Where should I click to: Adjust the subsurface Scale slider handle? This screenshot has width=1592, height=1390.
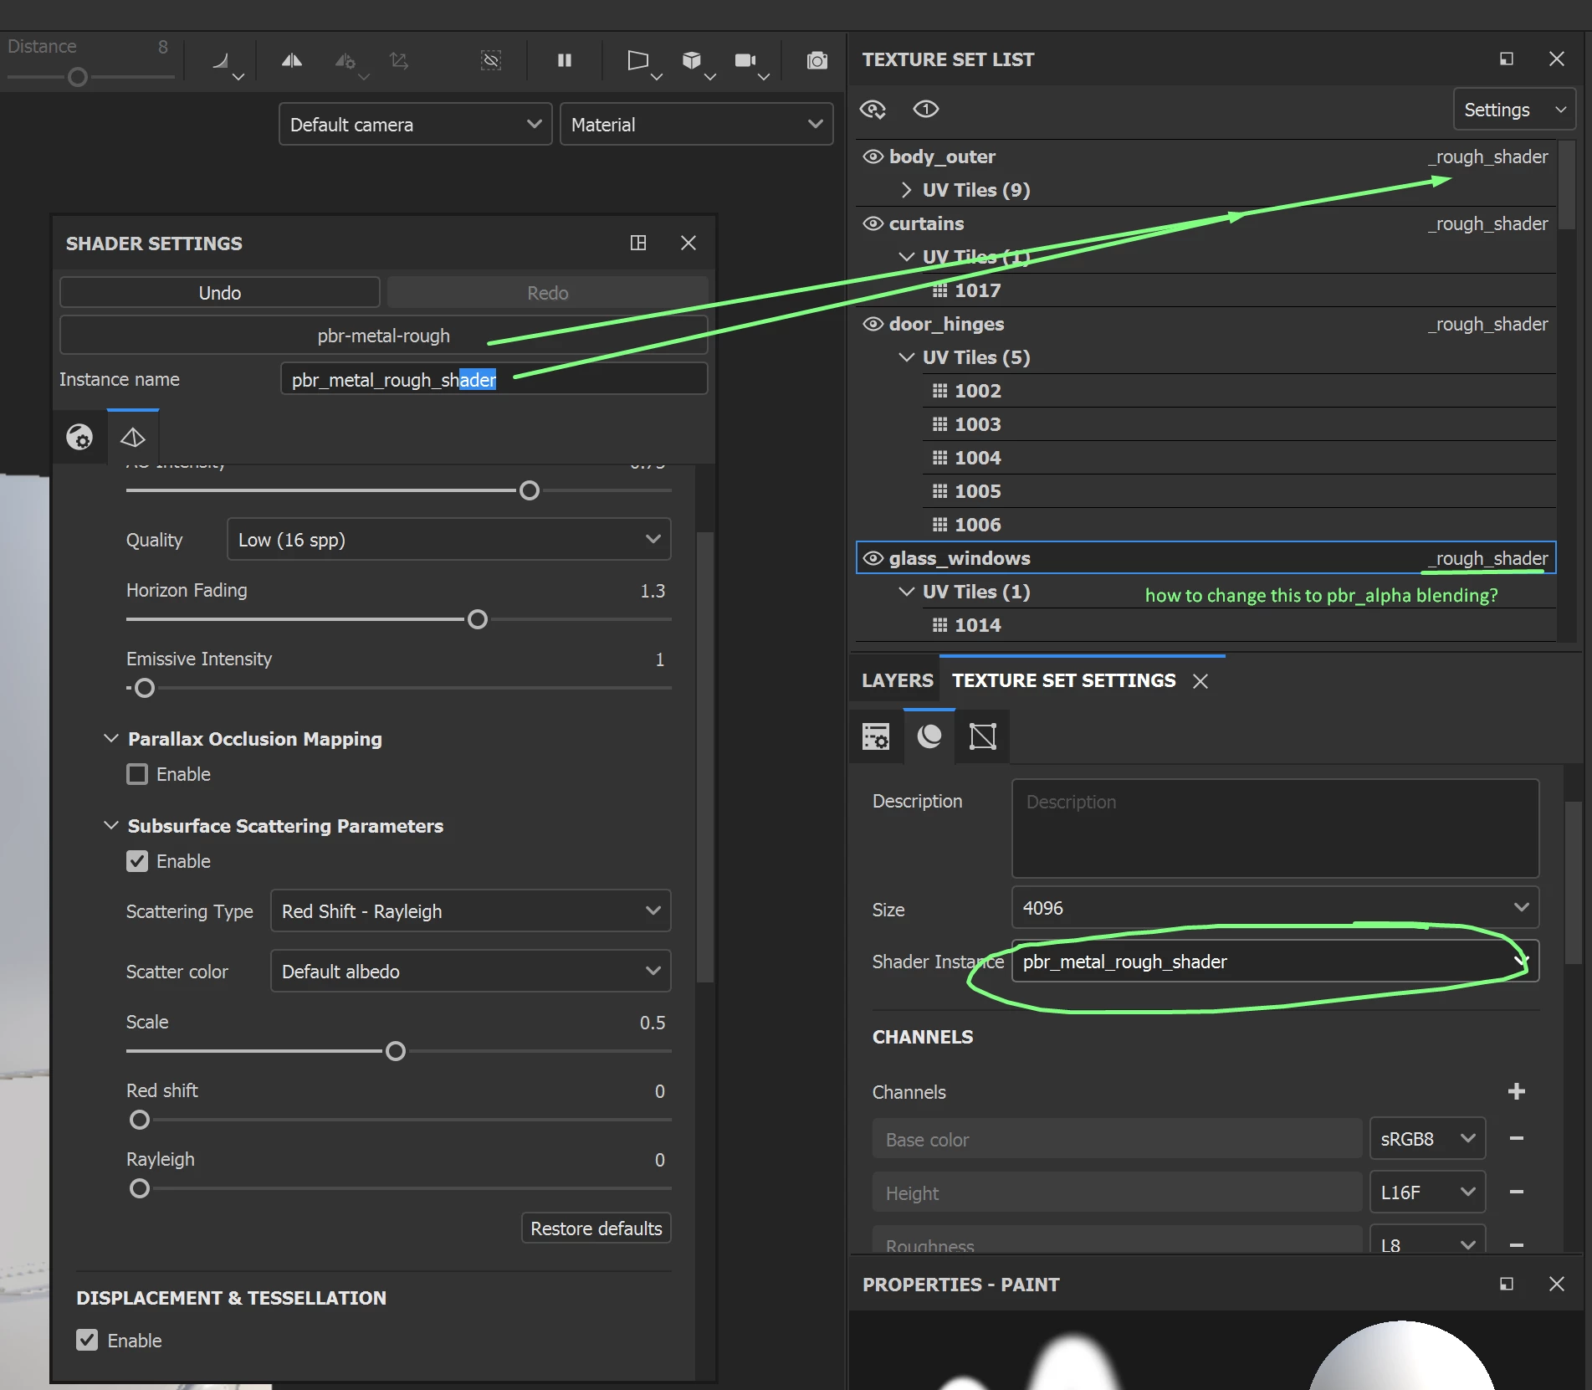tap(395, 1051)
